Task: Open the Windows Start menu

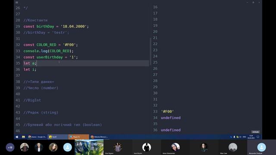Action: coord(17,137)
